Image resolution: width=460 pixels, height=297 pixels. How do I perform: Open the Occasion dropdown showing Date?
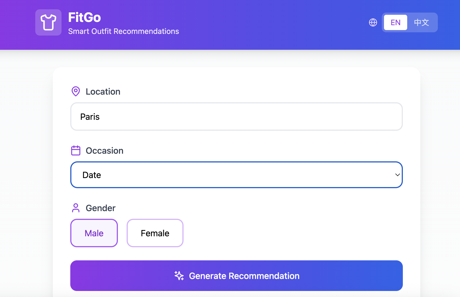pyautogui.click(x=237, y=175)
